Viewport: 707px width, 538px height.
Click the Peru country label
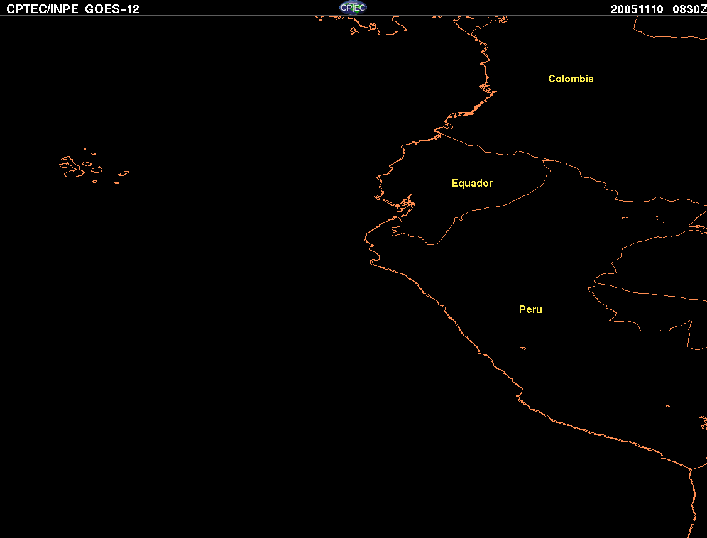click(x=530, y=309)
